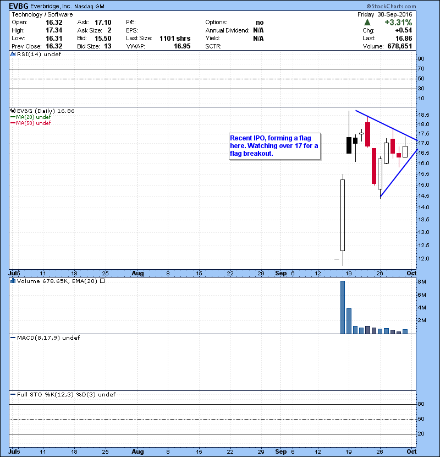Click the candlestick icon beside EVBG (Daily)

pyautogui.click(x=12, y=111)
